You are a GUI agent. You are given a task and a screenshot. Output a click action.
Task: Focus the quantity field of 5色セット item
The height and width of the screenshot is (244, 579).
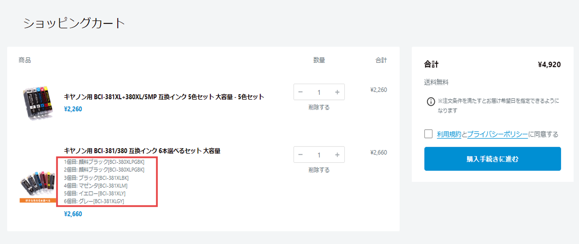319,92
